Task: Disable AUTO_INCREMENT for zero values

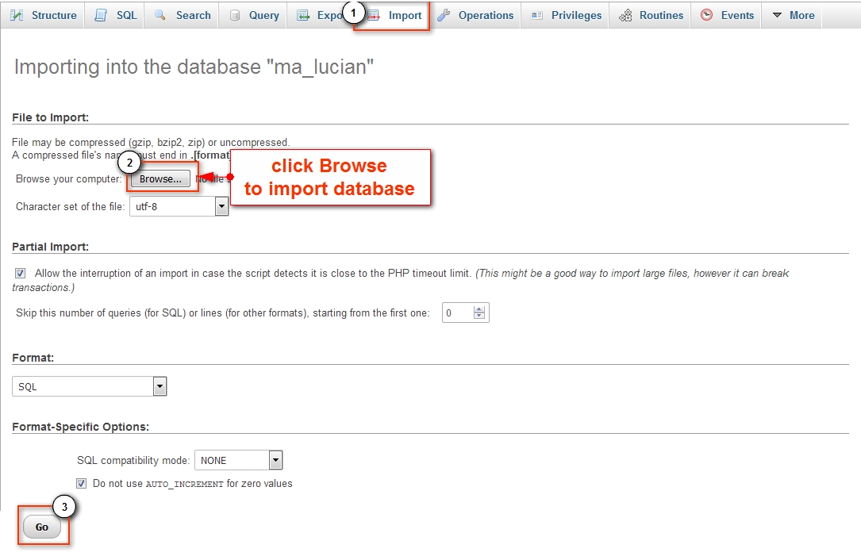Action: click(81, 482)
